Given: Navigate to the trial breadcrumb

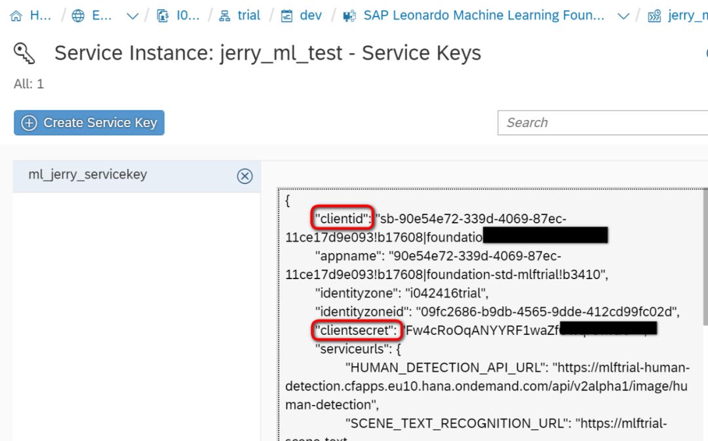Looking at the screenshot, I should (249, 15).
